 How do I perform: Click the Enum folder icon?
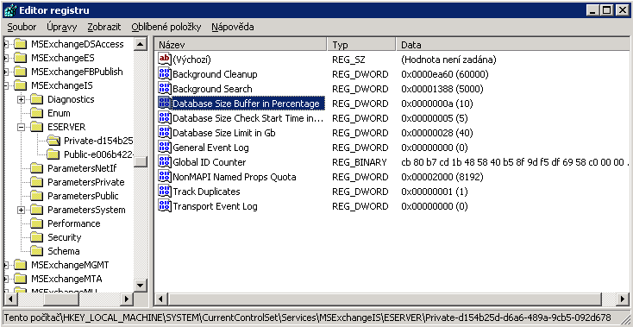tap(37, 113)
